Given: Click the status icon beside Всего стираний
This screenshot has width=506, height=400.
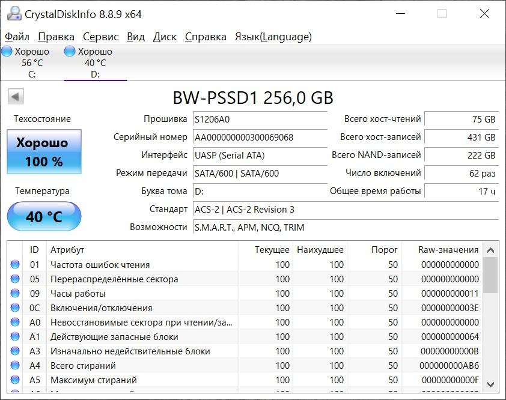Looking at the screenshot, I should tap(15, 366).
